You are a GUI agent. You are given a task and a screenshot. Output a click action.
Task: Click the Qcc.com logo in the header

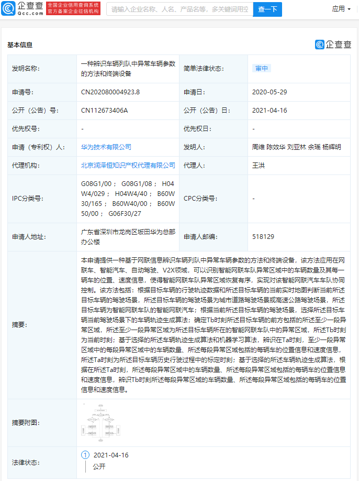click(x=23, y=8)
